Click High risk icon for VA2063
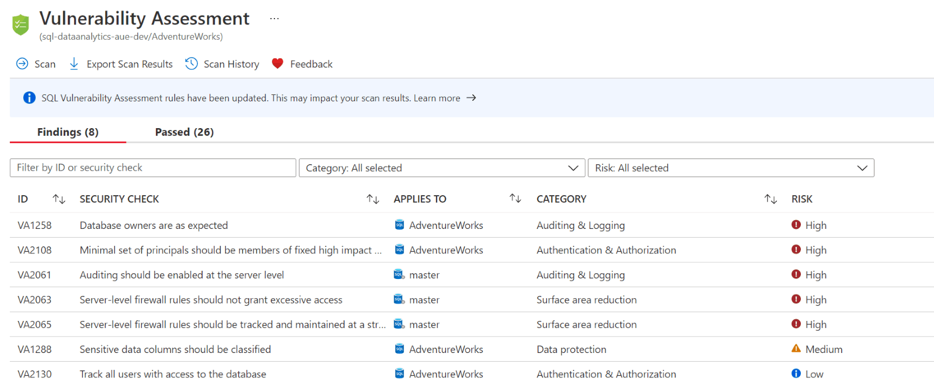This screenshot has height=385, width=934. pos(796,299)
